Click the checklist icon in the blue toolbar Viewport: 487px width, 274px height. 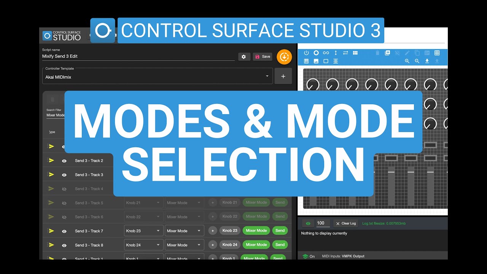coord(427,53)
